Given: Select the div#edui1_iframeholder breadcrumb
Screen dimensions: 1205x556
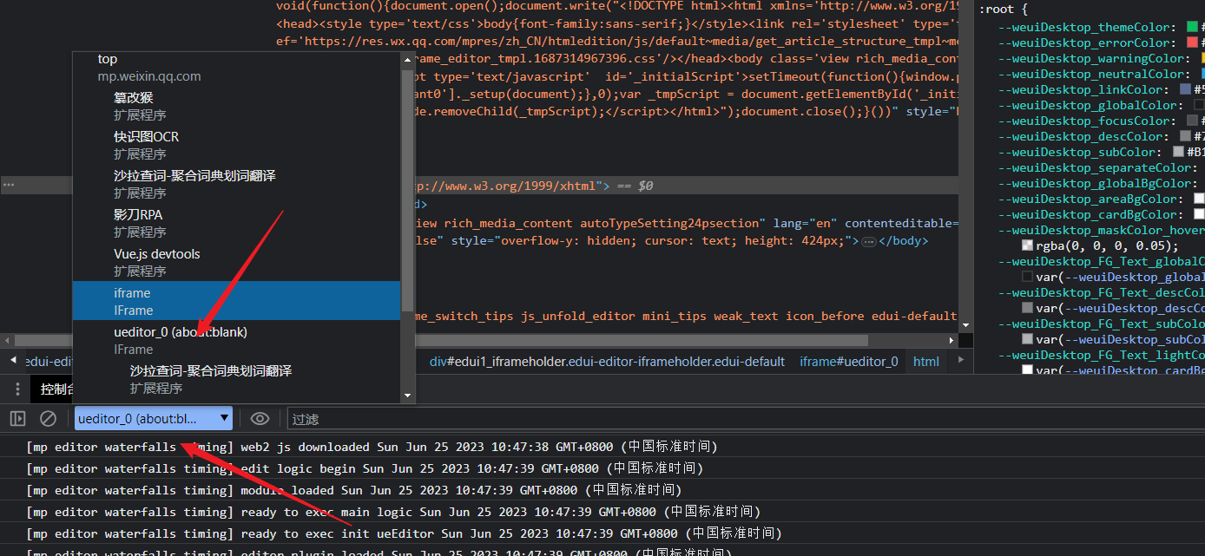Looking at the screenshot, I should 607,362.
